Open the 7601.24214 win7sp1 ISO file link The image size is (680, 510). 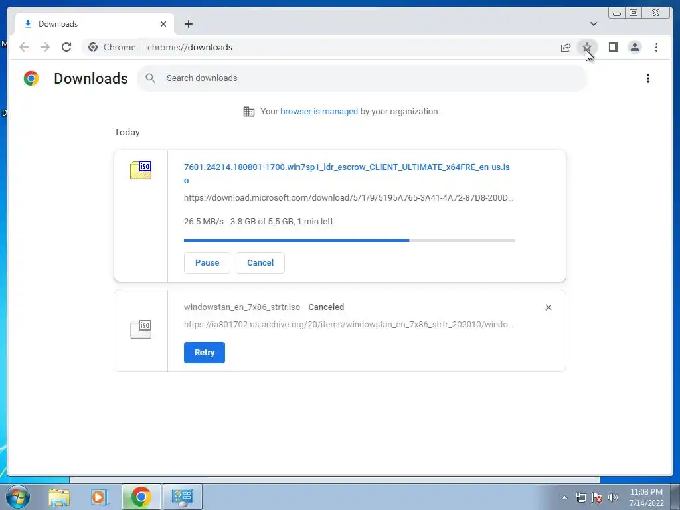[x=347, y=173]
